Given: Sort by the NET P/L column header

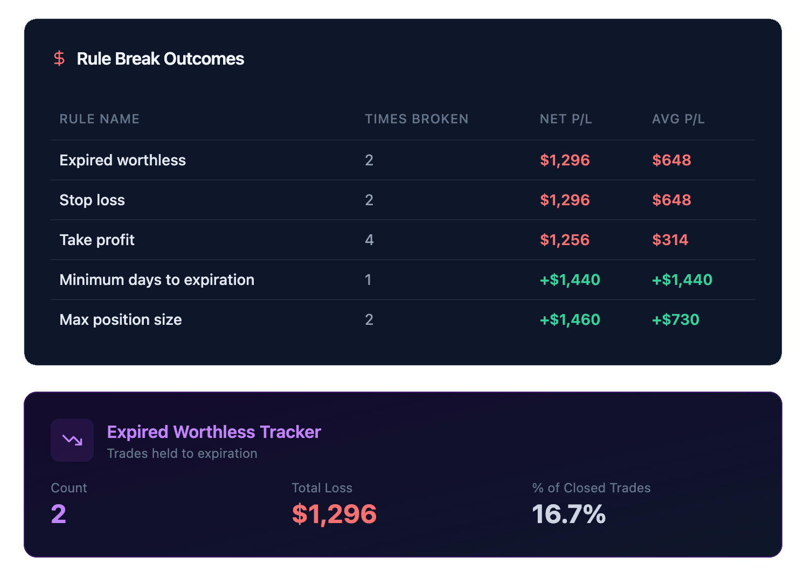Looking at the screenshot, I should point(566,119).
